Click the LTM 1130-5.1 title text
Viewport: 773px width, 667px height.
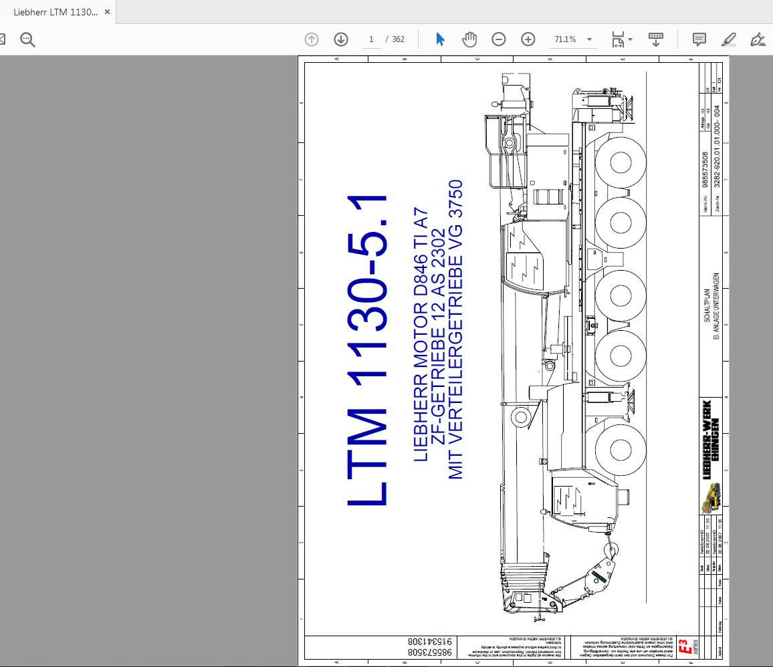coord(367,351)
